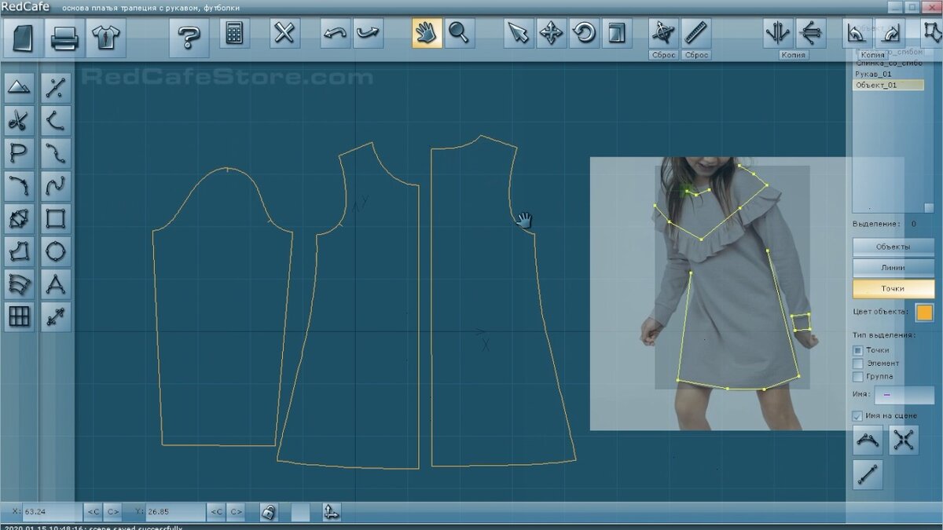Select the curved band flounce tool
Image resolution: width=943 pixels, height=530 pixels.
(x=20, y=283)
